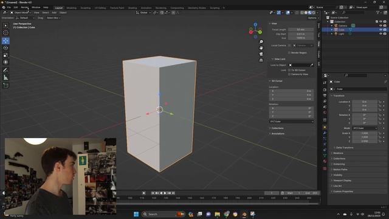Viewport: 389px width, 219px height.
Task: Select the Scale tool in toolbar
Action: click(5, 55)
